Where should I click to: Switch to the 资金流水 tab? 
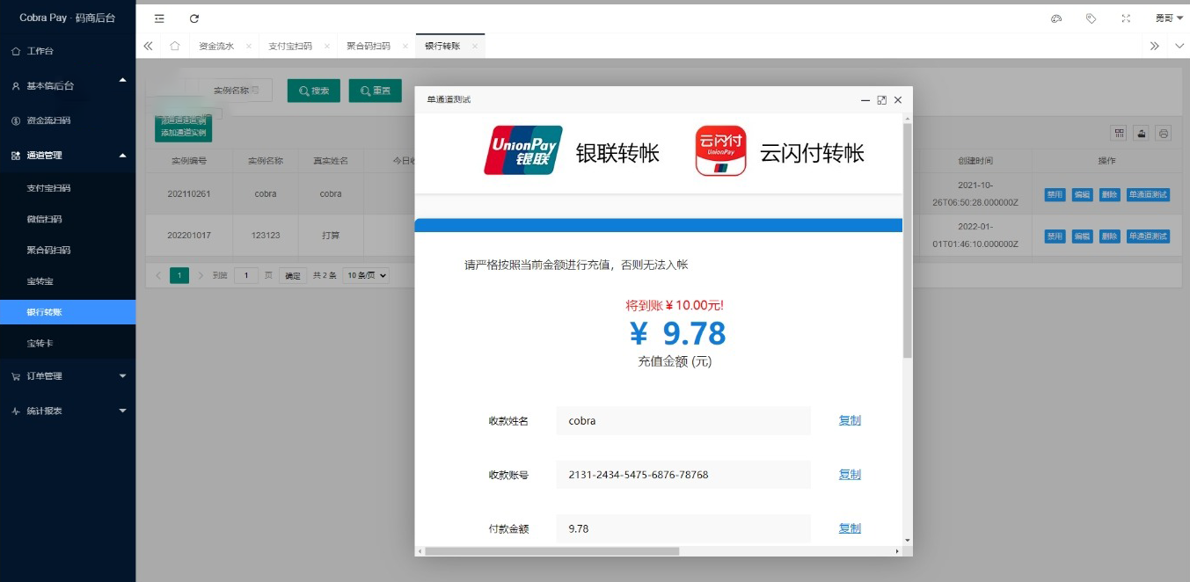pos(216,46)
